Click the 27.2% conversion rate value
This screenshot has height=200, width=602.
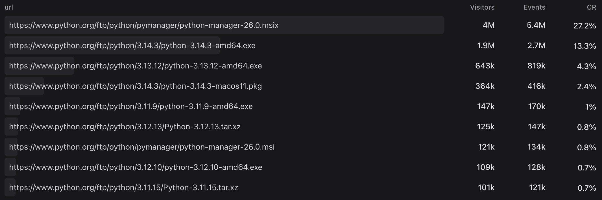point(584,26)
